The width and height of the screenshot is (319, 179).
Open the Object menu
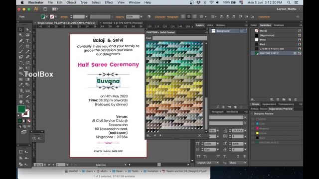point(71,2)
